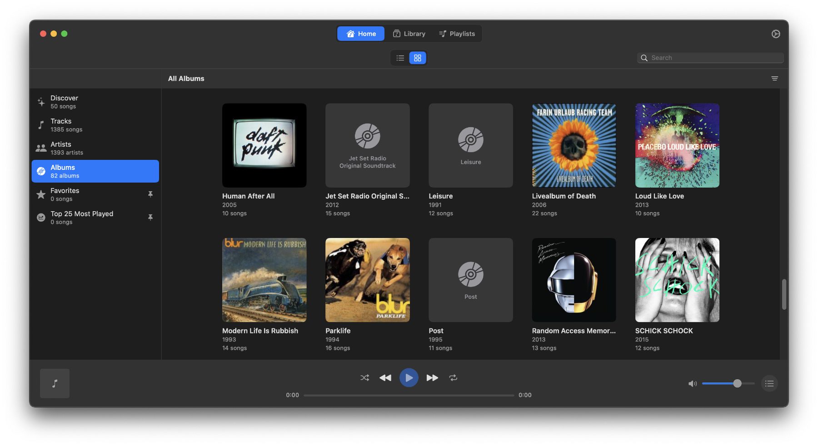Image resolution: width=818 pixels, height=446 pixels.
Task: Mute the volume speaker icon
Action: [692, 384]
